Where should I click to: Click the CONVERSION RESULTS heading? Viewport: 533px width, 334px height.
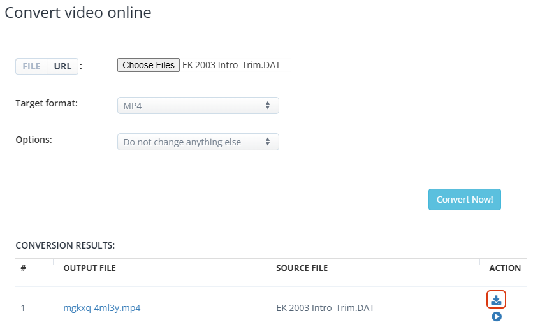(65, 245)
